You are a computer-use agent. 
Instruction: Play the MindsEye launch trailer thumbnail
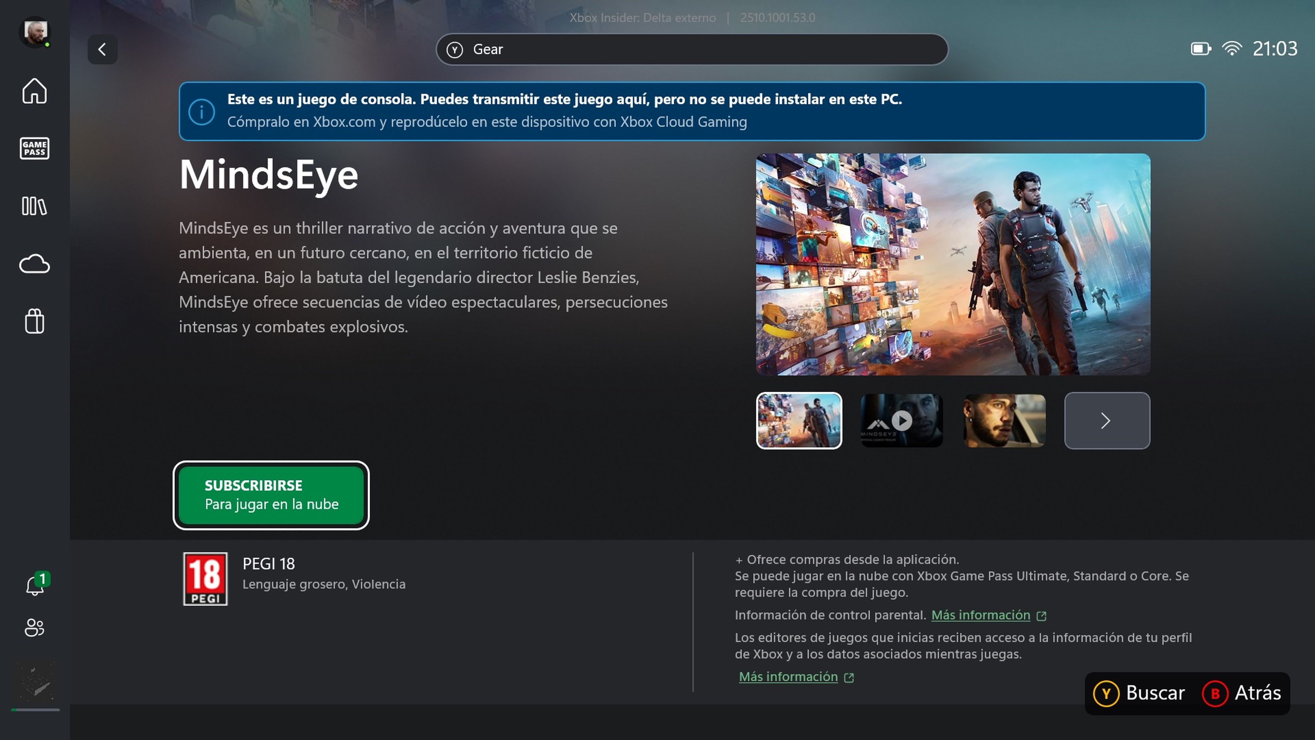tap(902, 420)
